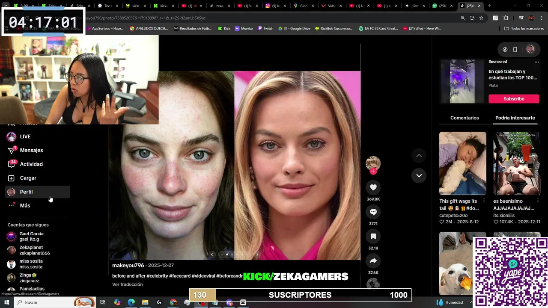Screen dimensions: 548x308
Task: Open File Explorer from taskbar
Action: [145, 302]
